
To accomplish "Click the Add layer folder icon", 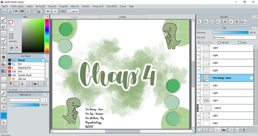I will [224, 130].
